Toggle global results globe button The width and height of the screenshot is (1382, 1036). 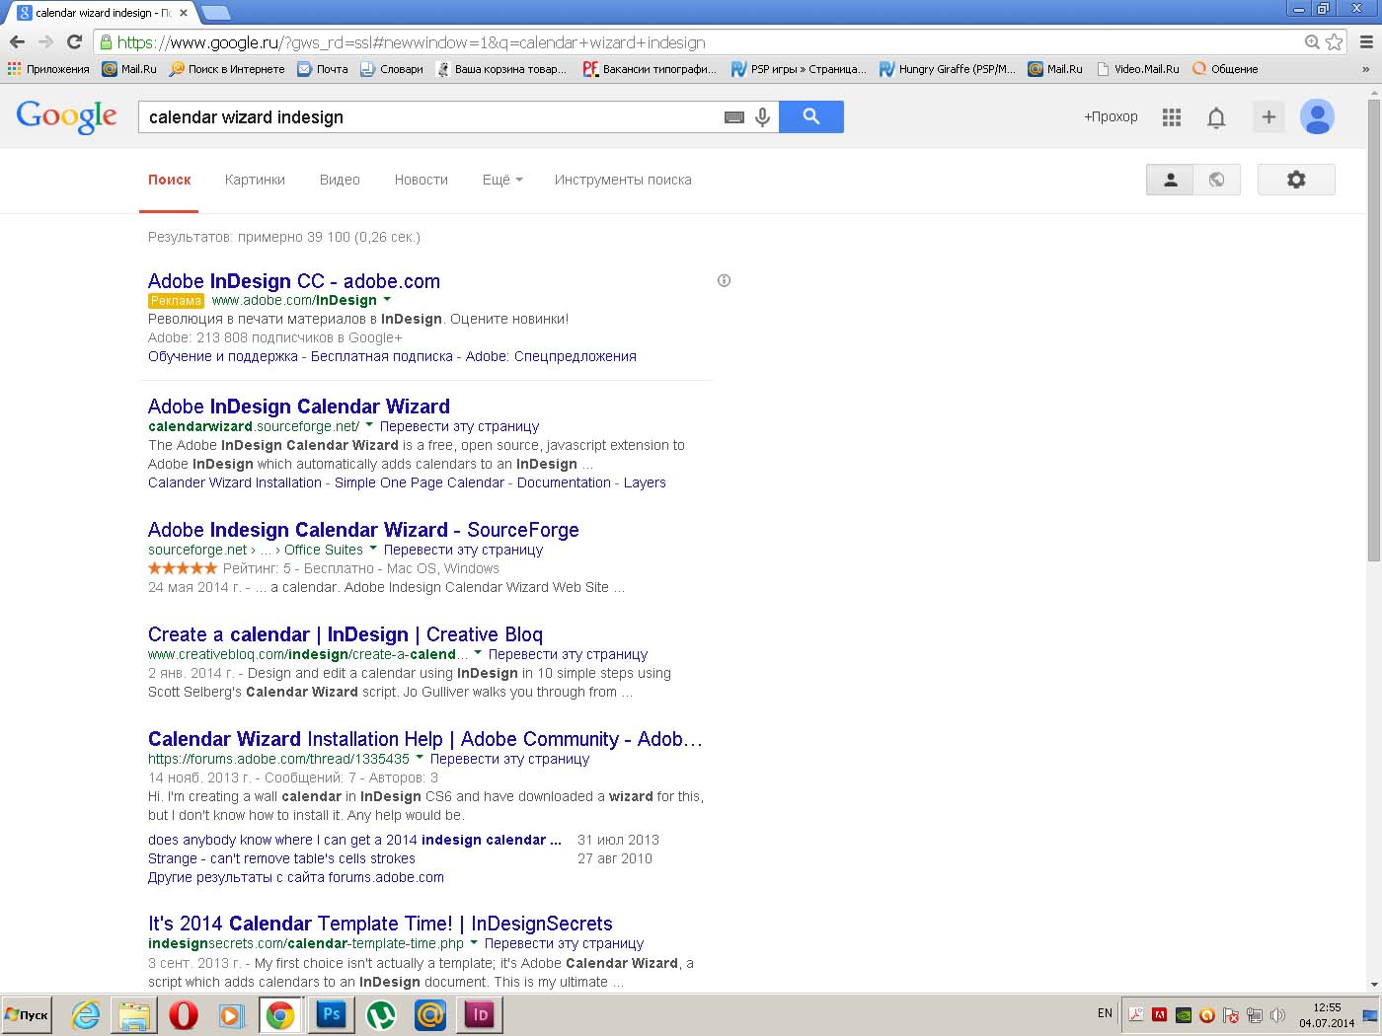(1217, 180)
